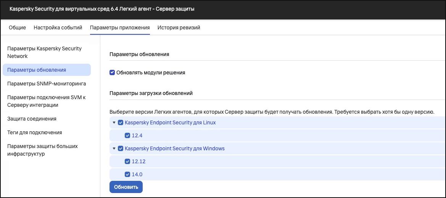Toggle Обновлять модули решения checkbox
This screenshot has height=198, width=446.
(112, 72)
